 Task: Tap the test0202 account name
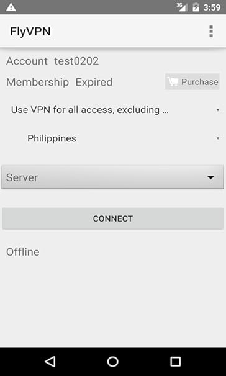pos(76,61)
